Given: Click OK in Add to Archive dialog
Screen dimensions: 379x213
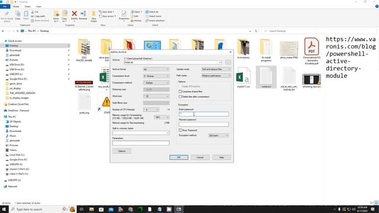Looking at the screenshot, I should (x=179, y=157).
